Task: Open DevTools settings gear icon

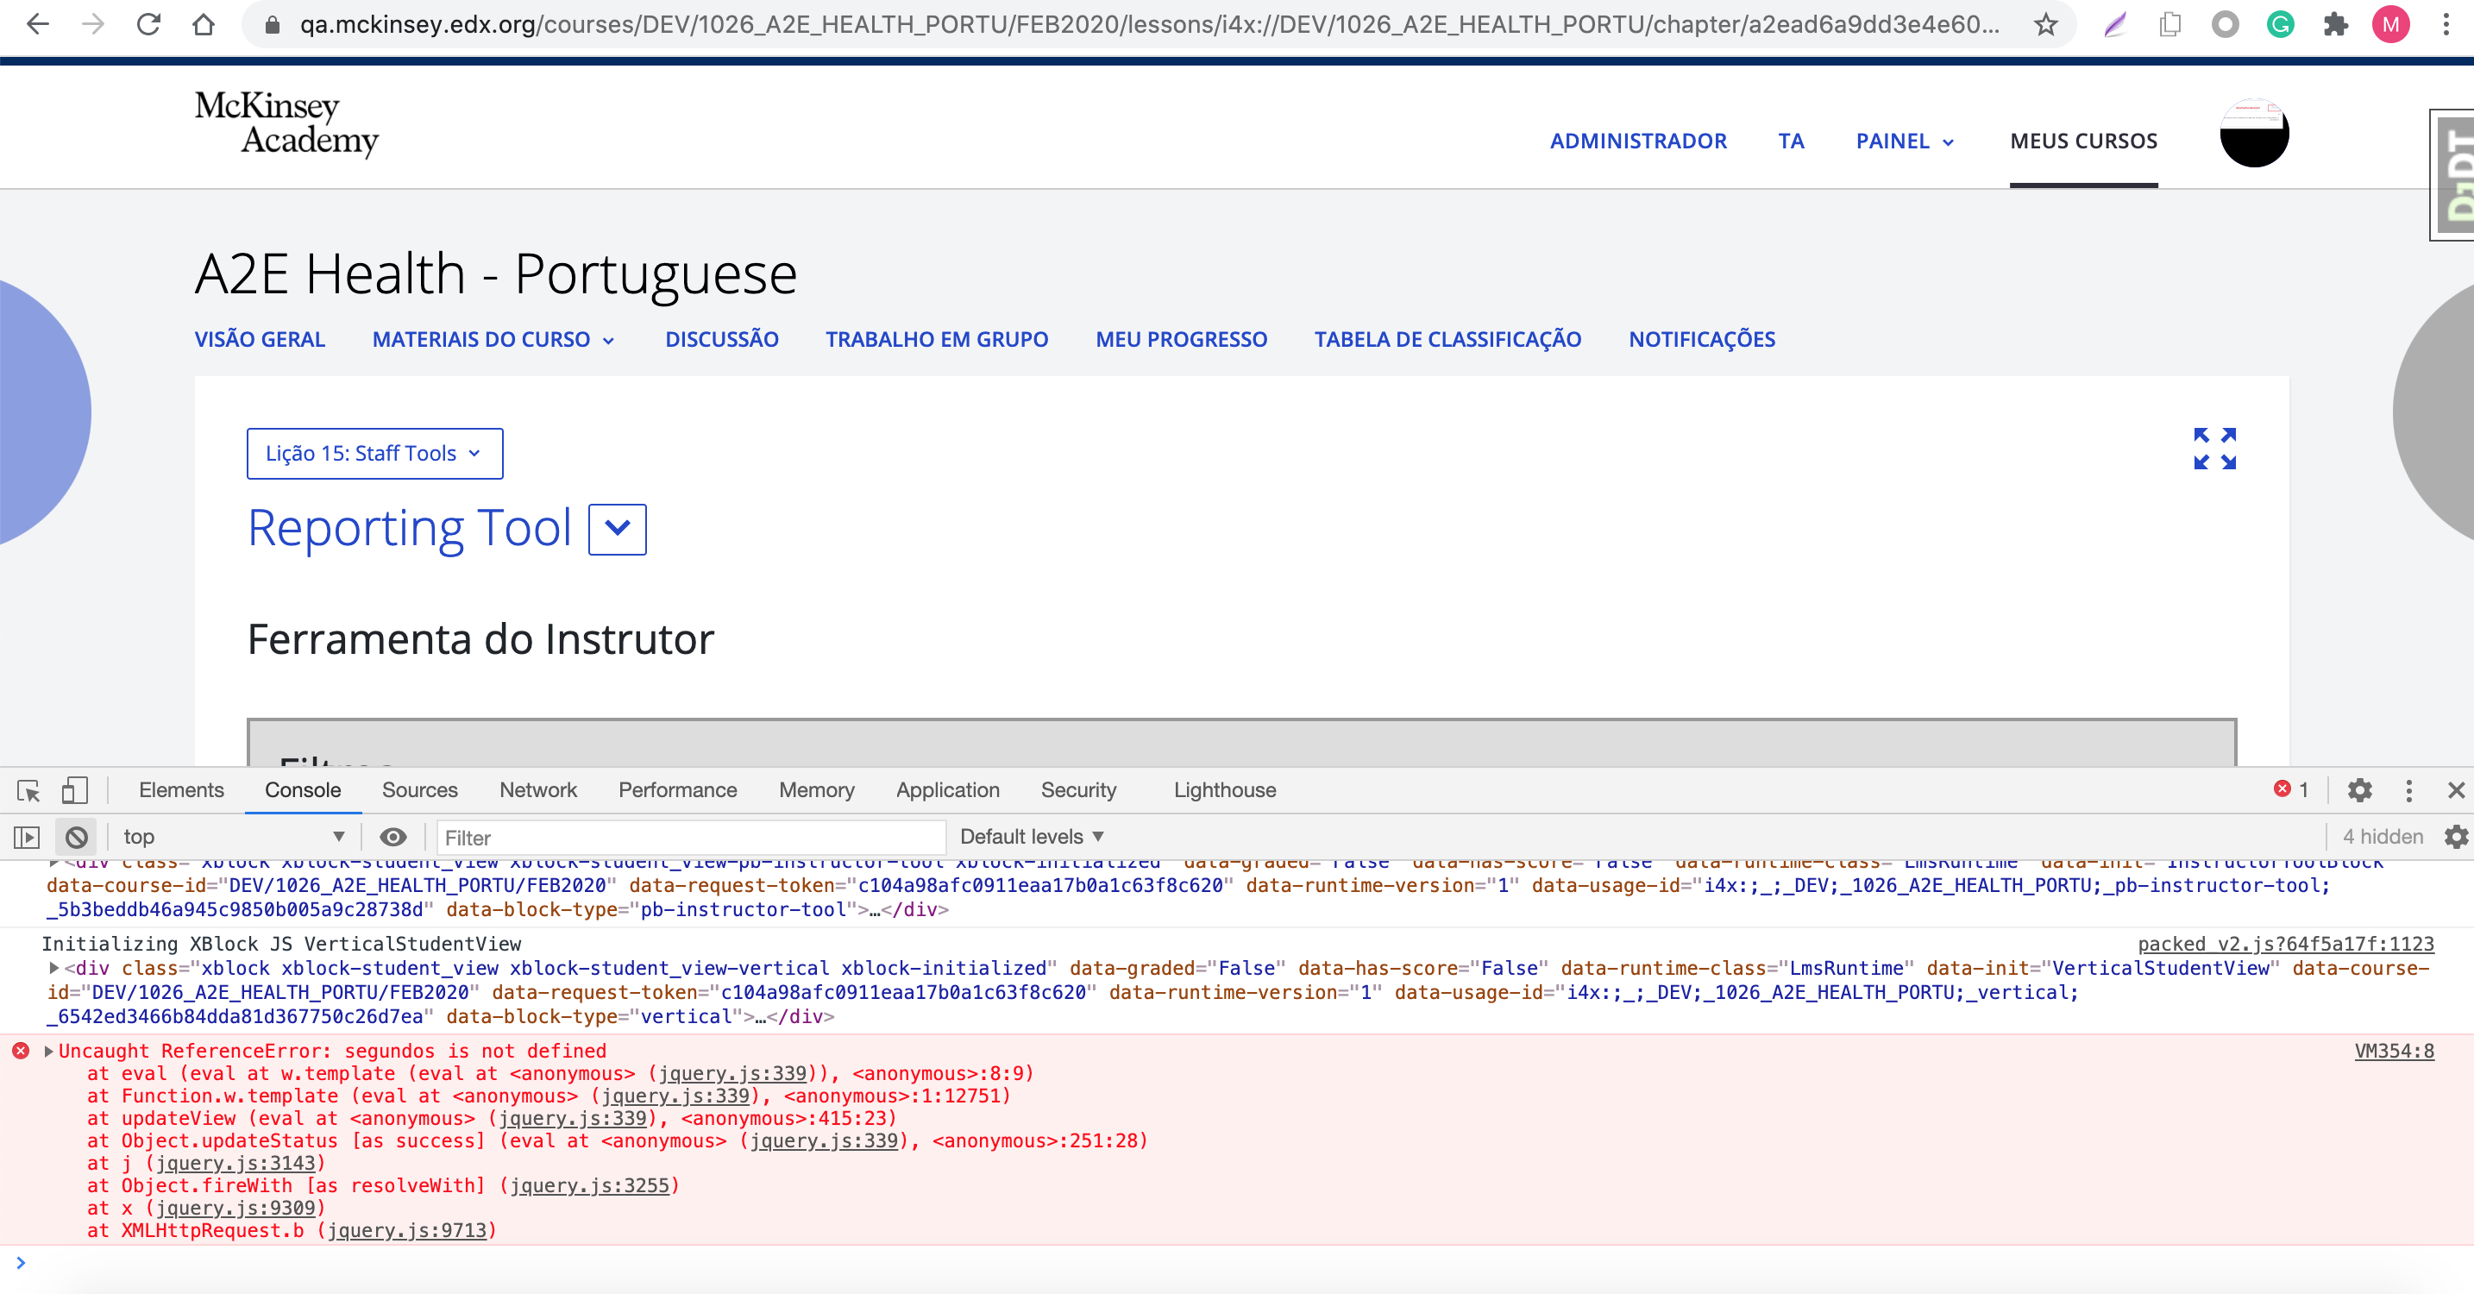Action: click(2360, 790)
